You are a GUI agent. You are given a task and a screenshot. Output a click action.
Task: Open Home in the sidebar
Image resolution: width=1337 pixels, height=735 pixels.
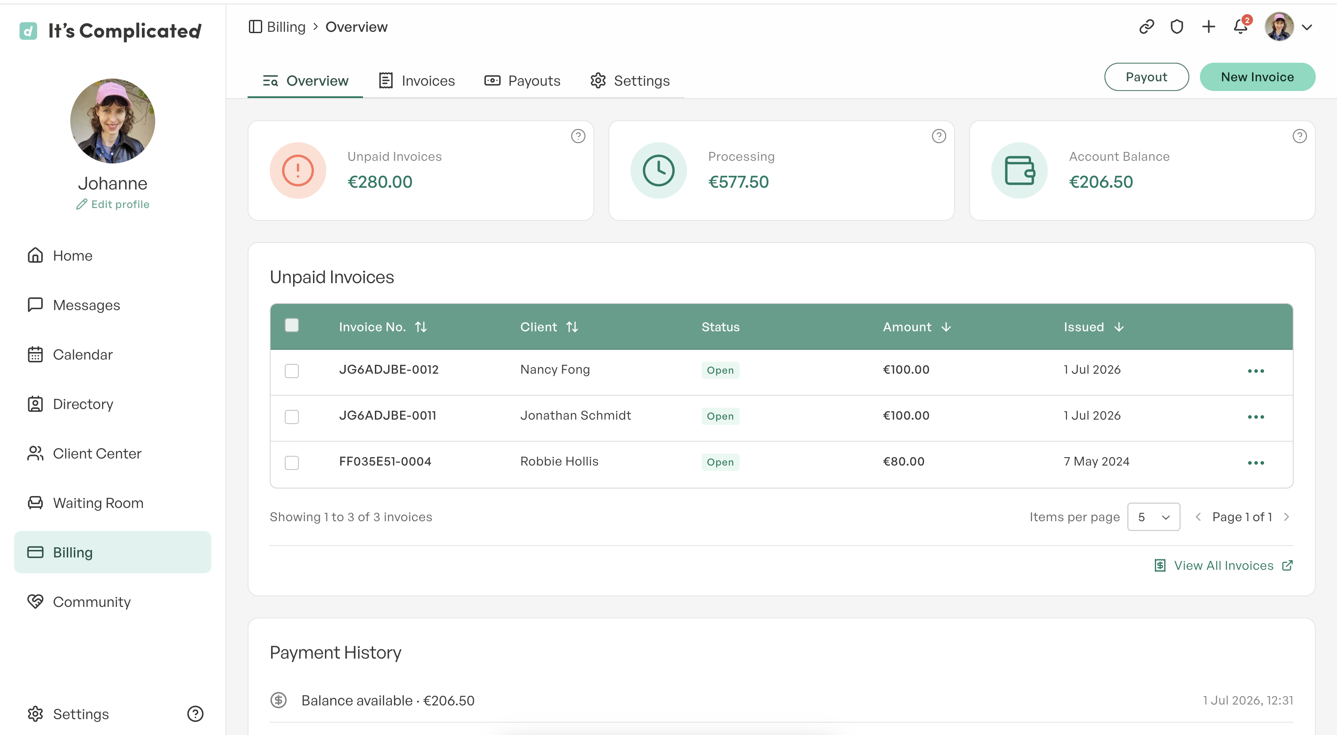click(x=113, y=256)
